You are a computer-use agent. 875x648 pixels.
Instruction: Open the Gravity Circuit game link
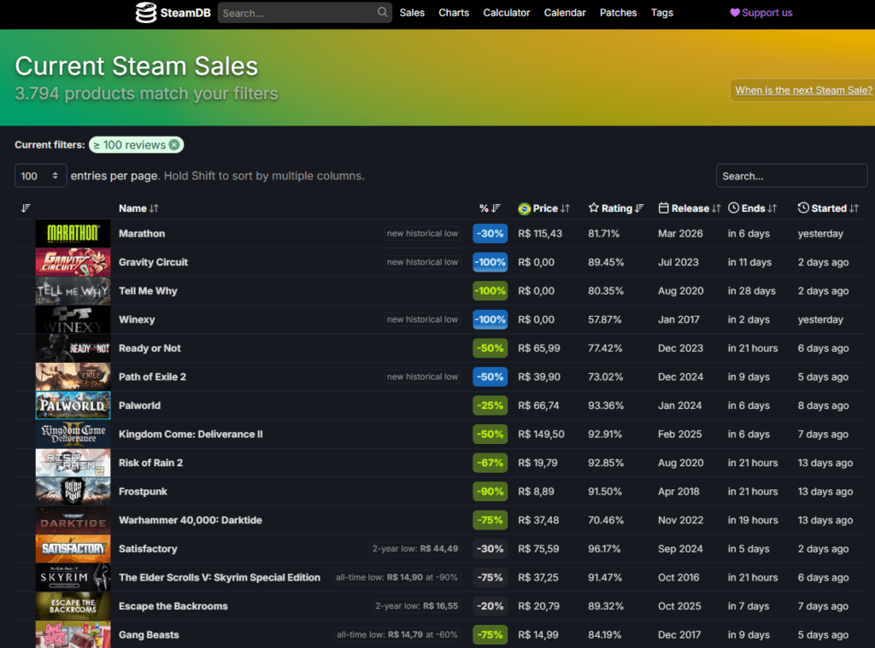[153, 262]
